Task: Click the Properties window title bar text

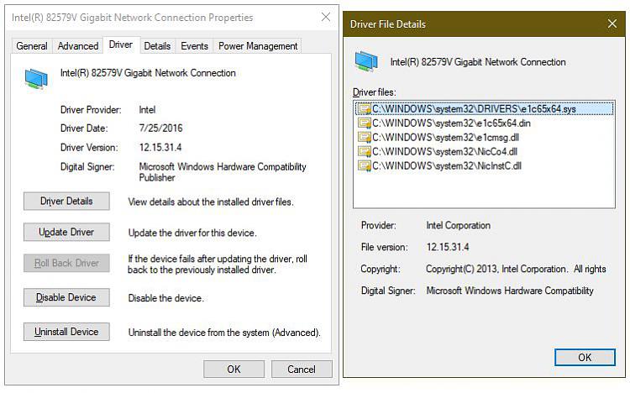Action: coord(132,18)
